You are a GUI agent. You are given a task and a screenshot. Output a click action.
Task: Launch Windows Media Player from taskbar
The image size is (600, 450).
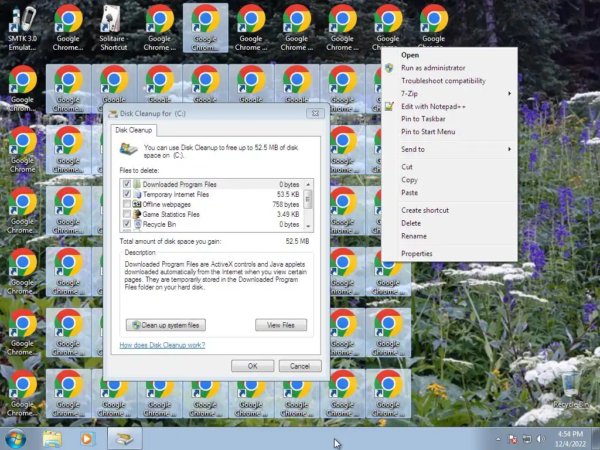[87, 438]
